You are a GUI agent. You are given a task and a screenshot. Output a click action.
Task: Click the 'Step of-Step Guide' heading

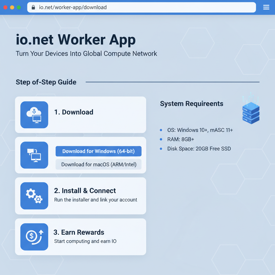point(46,82)
